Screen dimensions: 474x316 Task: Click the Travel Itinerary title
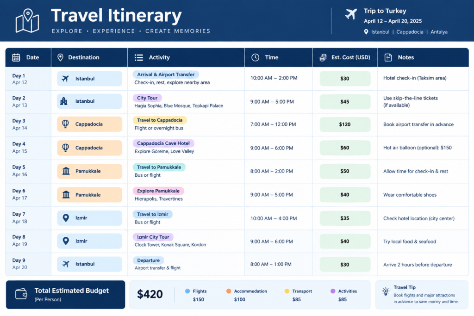116,15
